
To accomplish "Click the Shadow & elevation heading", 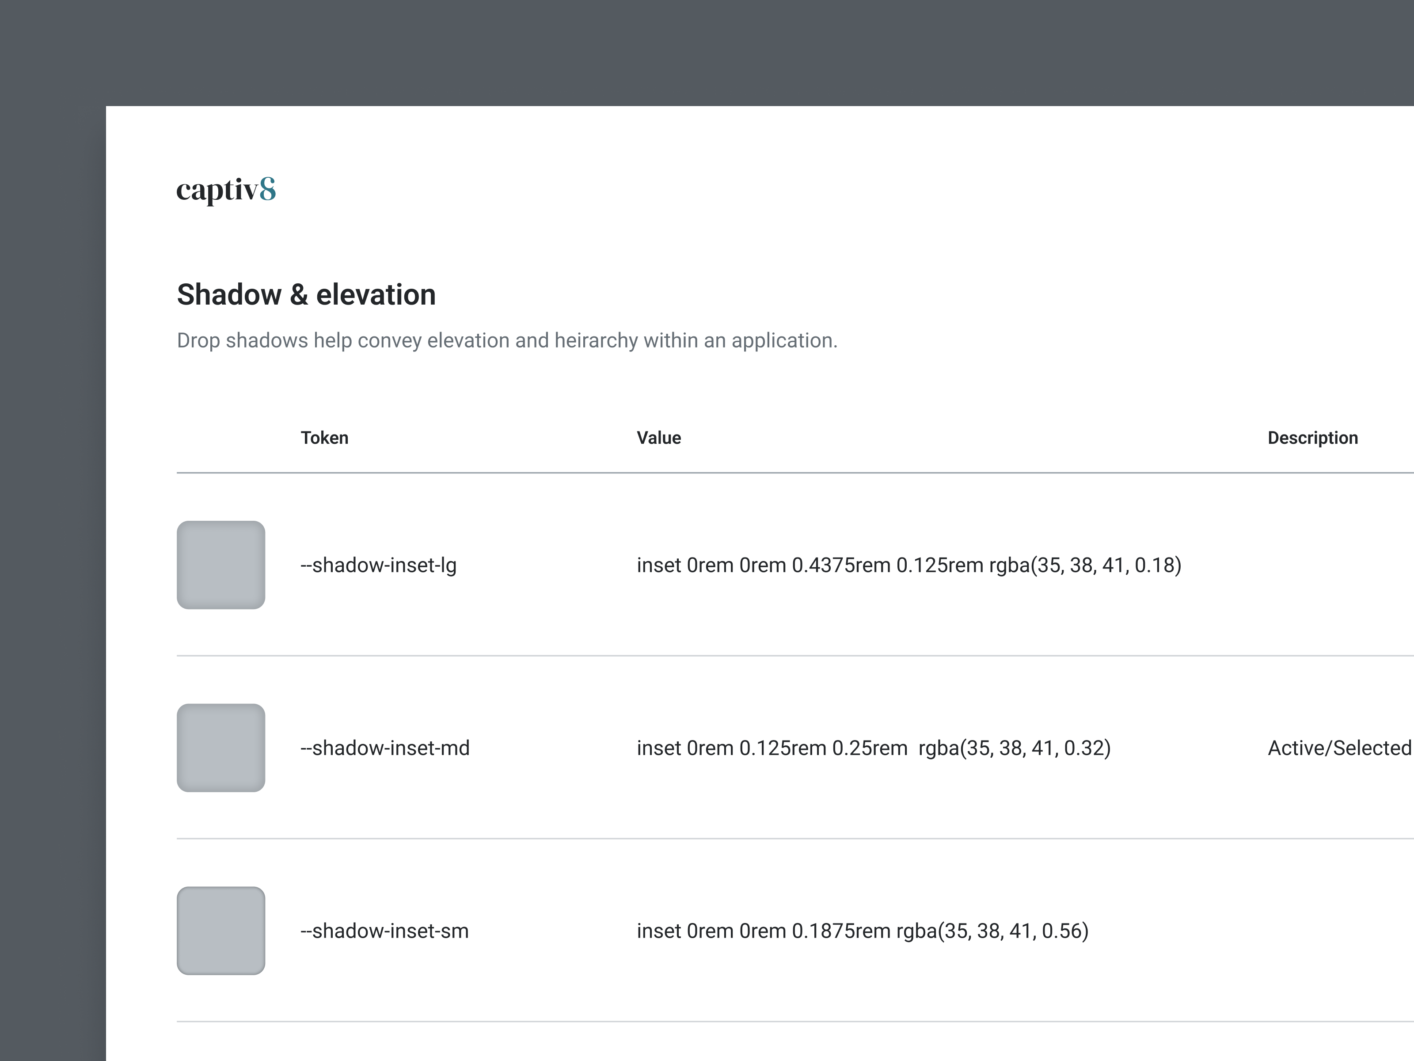I will pyautogui.click(x=306, y=295).
